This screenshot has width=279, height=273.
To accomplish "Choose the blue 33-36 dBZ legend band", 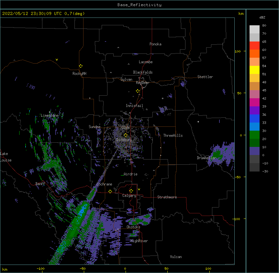I will 254,118.
